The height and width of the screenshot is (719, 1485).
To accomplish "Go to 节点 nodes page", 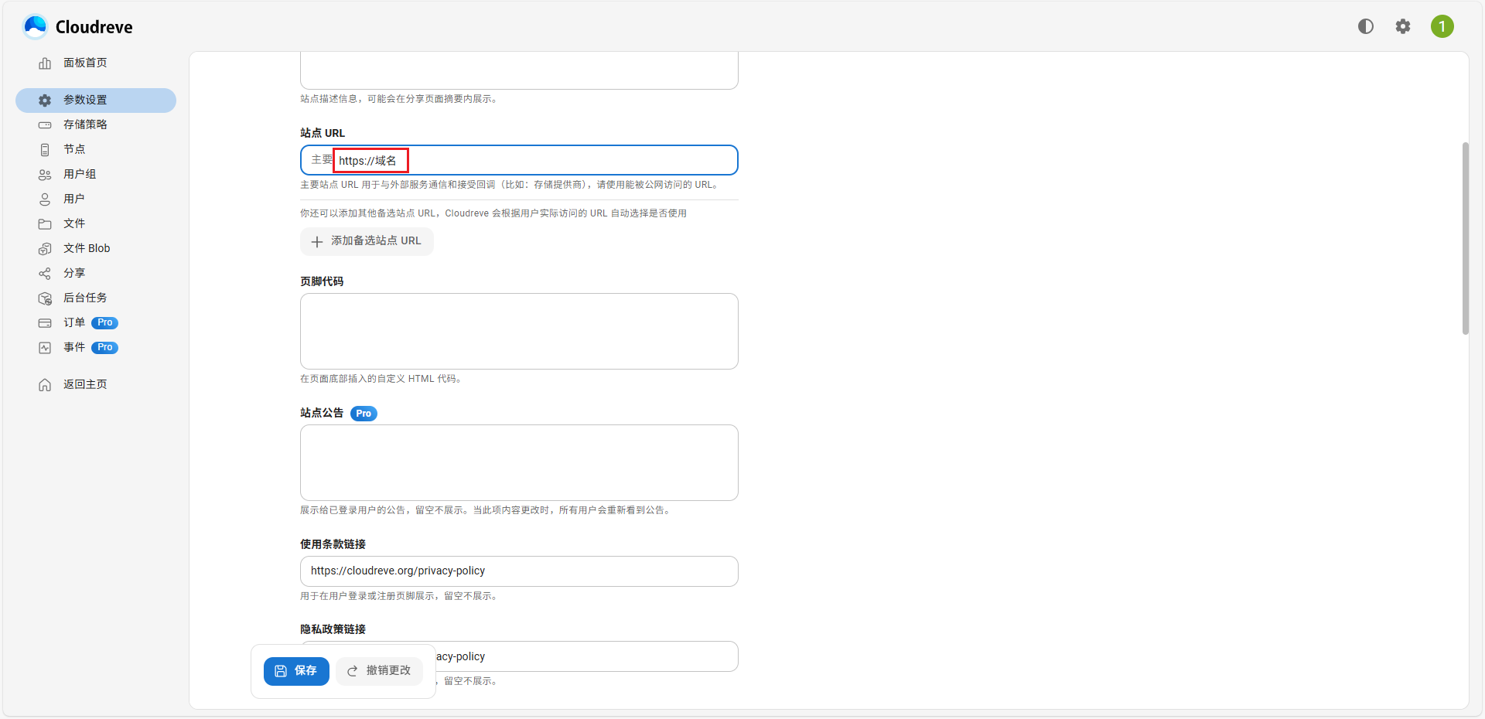I will [74, 149].
